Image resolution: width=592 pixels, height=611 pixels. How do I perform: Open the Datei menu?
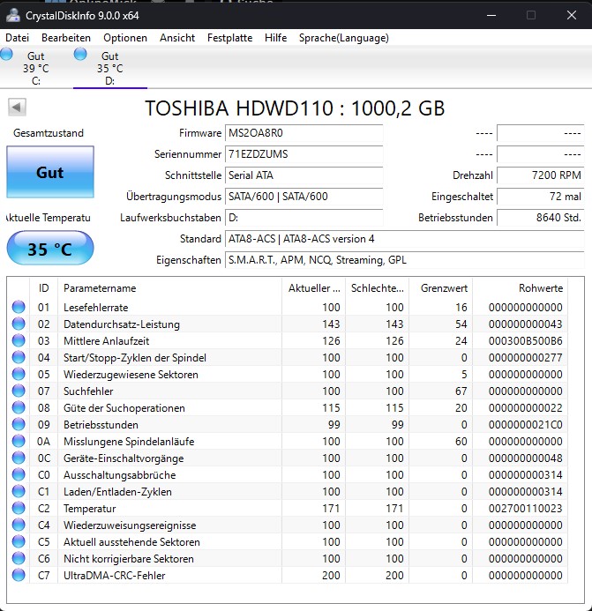(17, 38)
